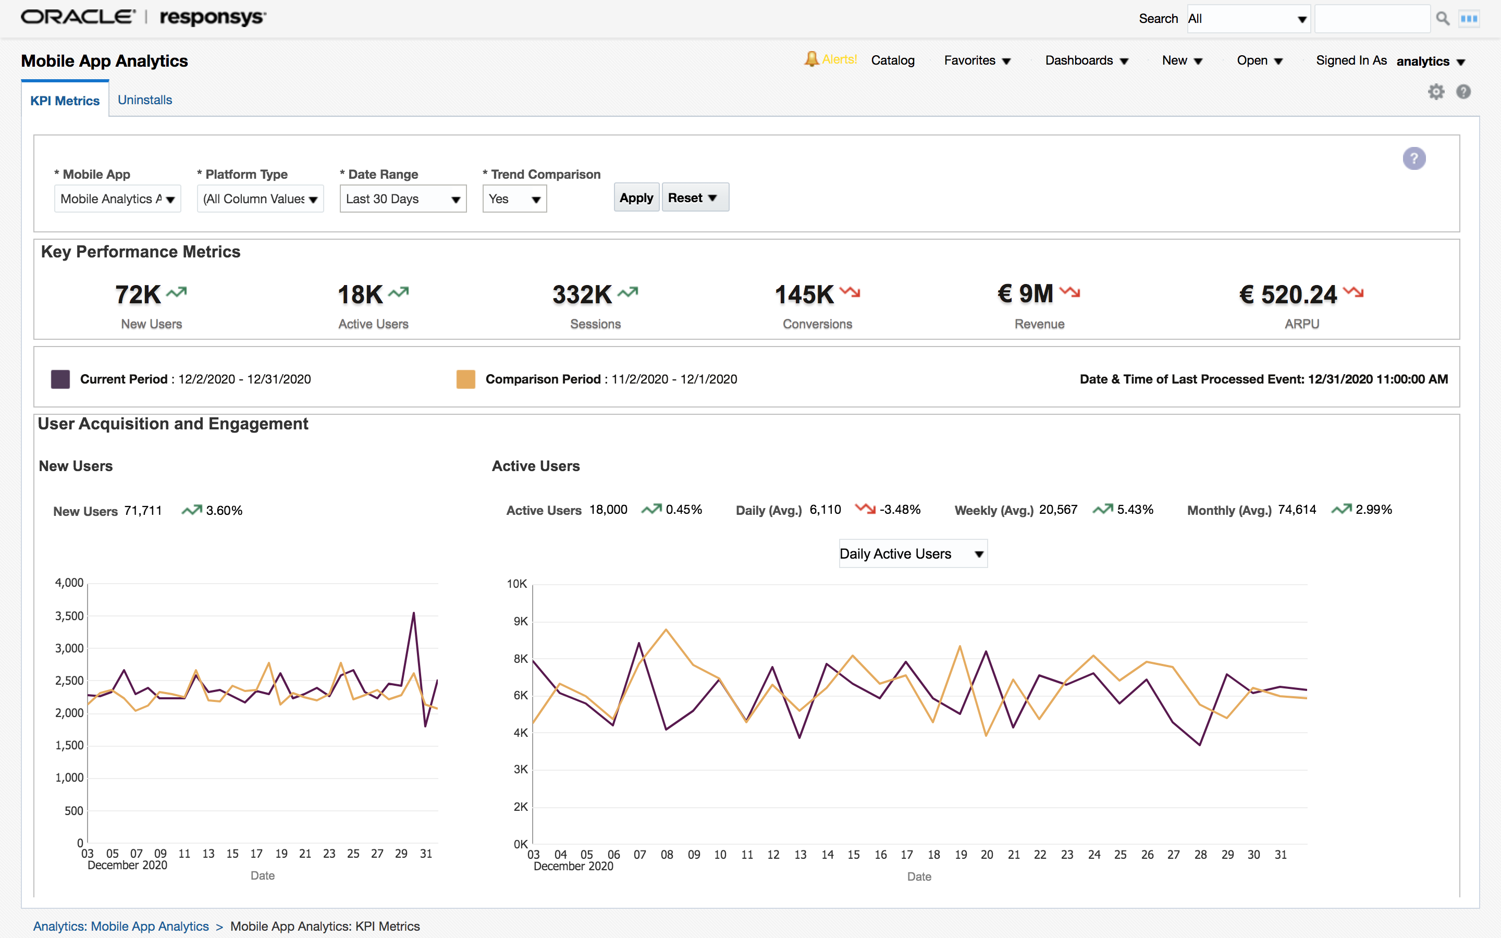Click the search magnifier icon
The width and height of the screenshot is (1501, 938).
tap(1443, 18)
